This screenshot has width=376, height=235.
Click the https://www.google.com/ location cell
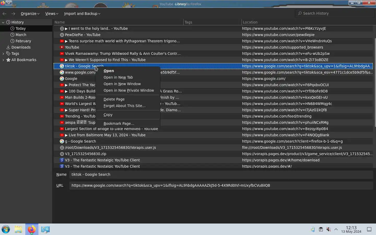coord(264,79)
